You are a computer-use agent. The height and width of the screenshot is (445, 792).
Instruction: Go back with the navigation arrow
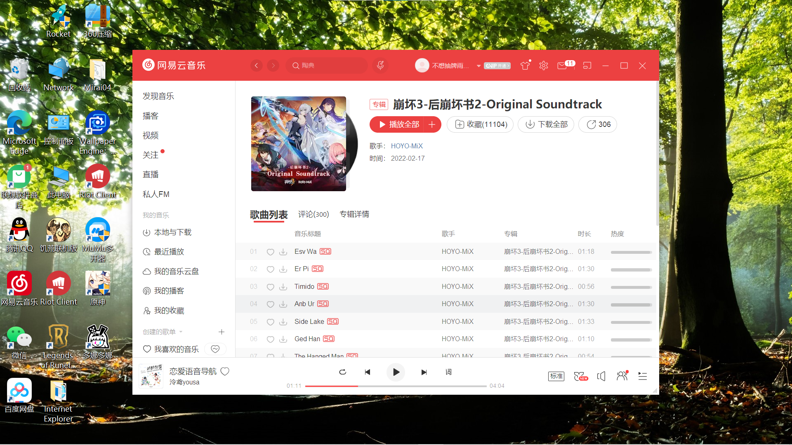[x=256, y=66]
